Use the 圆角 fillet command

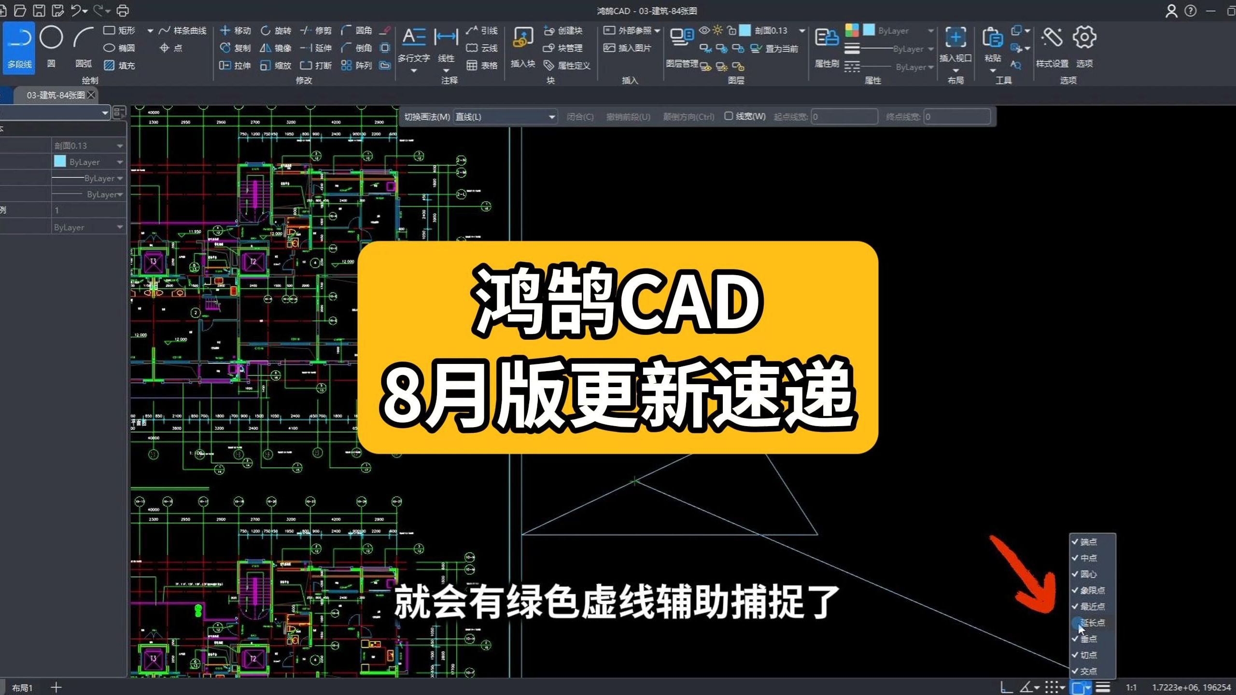(356, 30)
